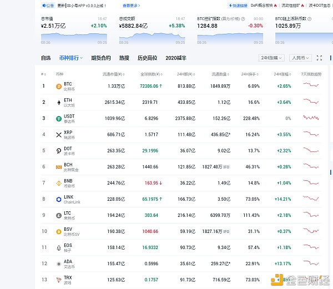Viewport: 333px width, 289px height.
Task: Click the LINK ChainLink hexagon icon
Action: click(59, 200)
